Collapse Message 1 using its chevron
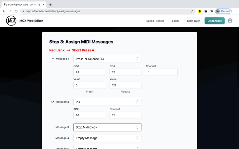The height and width of the screenshot is (149, 239). (53, 59)
